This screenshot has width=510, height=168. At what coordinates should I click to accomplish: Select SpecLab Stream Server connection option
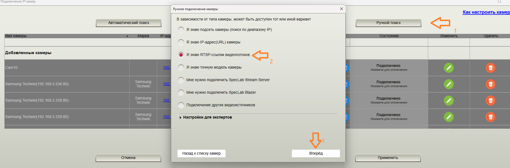[181, 80]
